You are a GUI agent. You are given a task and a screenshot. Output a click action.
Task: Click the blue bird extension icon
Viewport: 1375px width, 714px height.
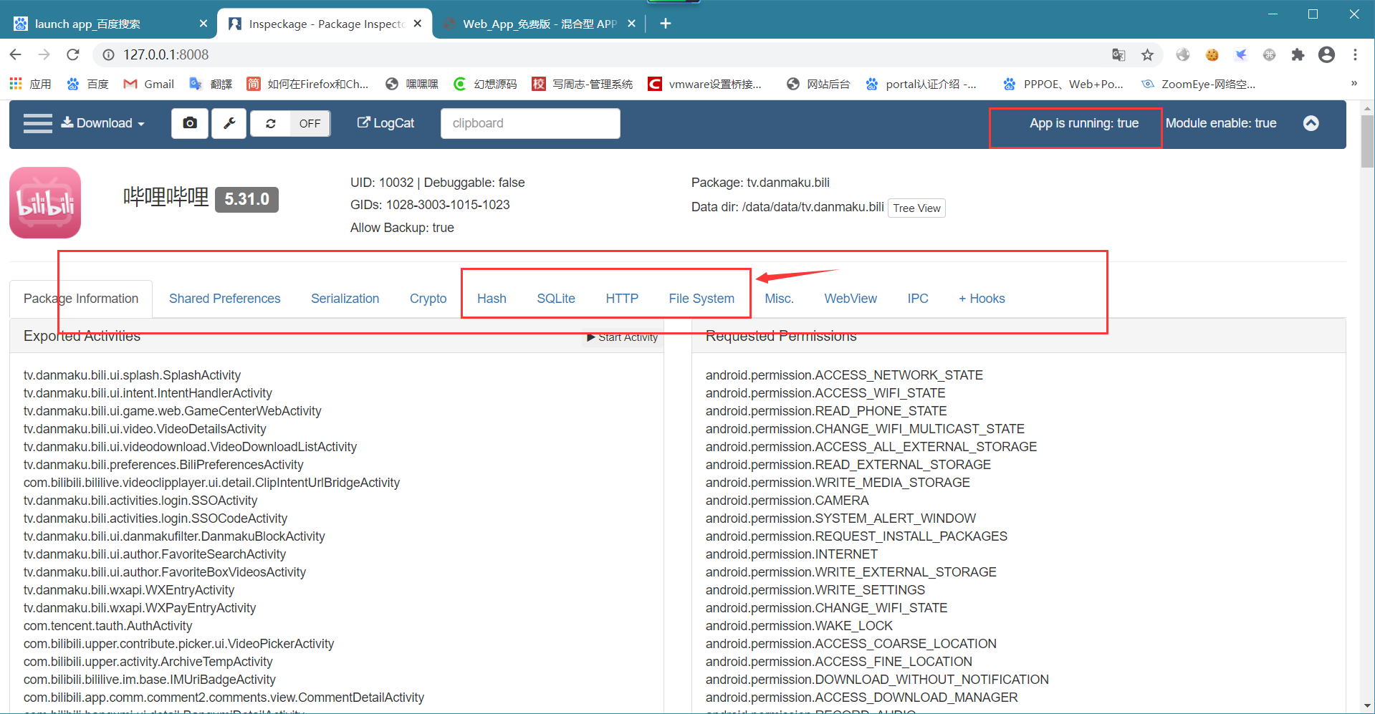click(1240, 54)
